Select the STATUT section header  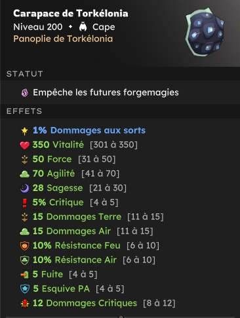tap(24, 74)
